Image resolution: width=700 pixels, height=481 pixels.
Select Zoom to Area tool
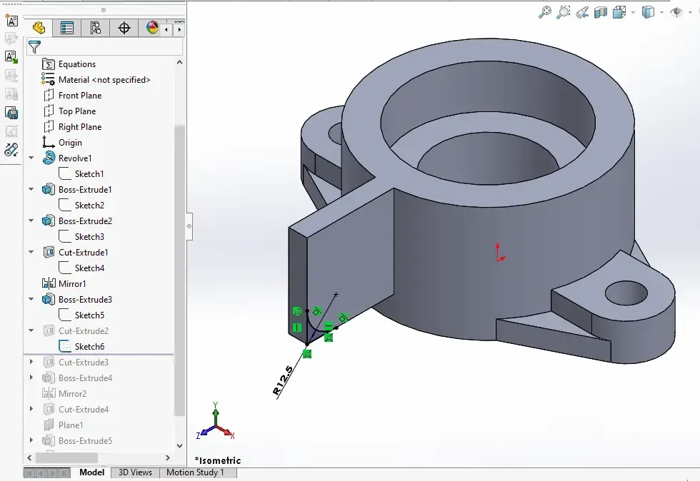click(x=564, y=12)
